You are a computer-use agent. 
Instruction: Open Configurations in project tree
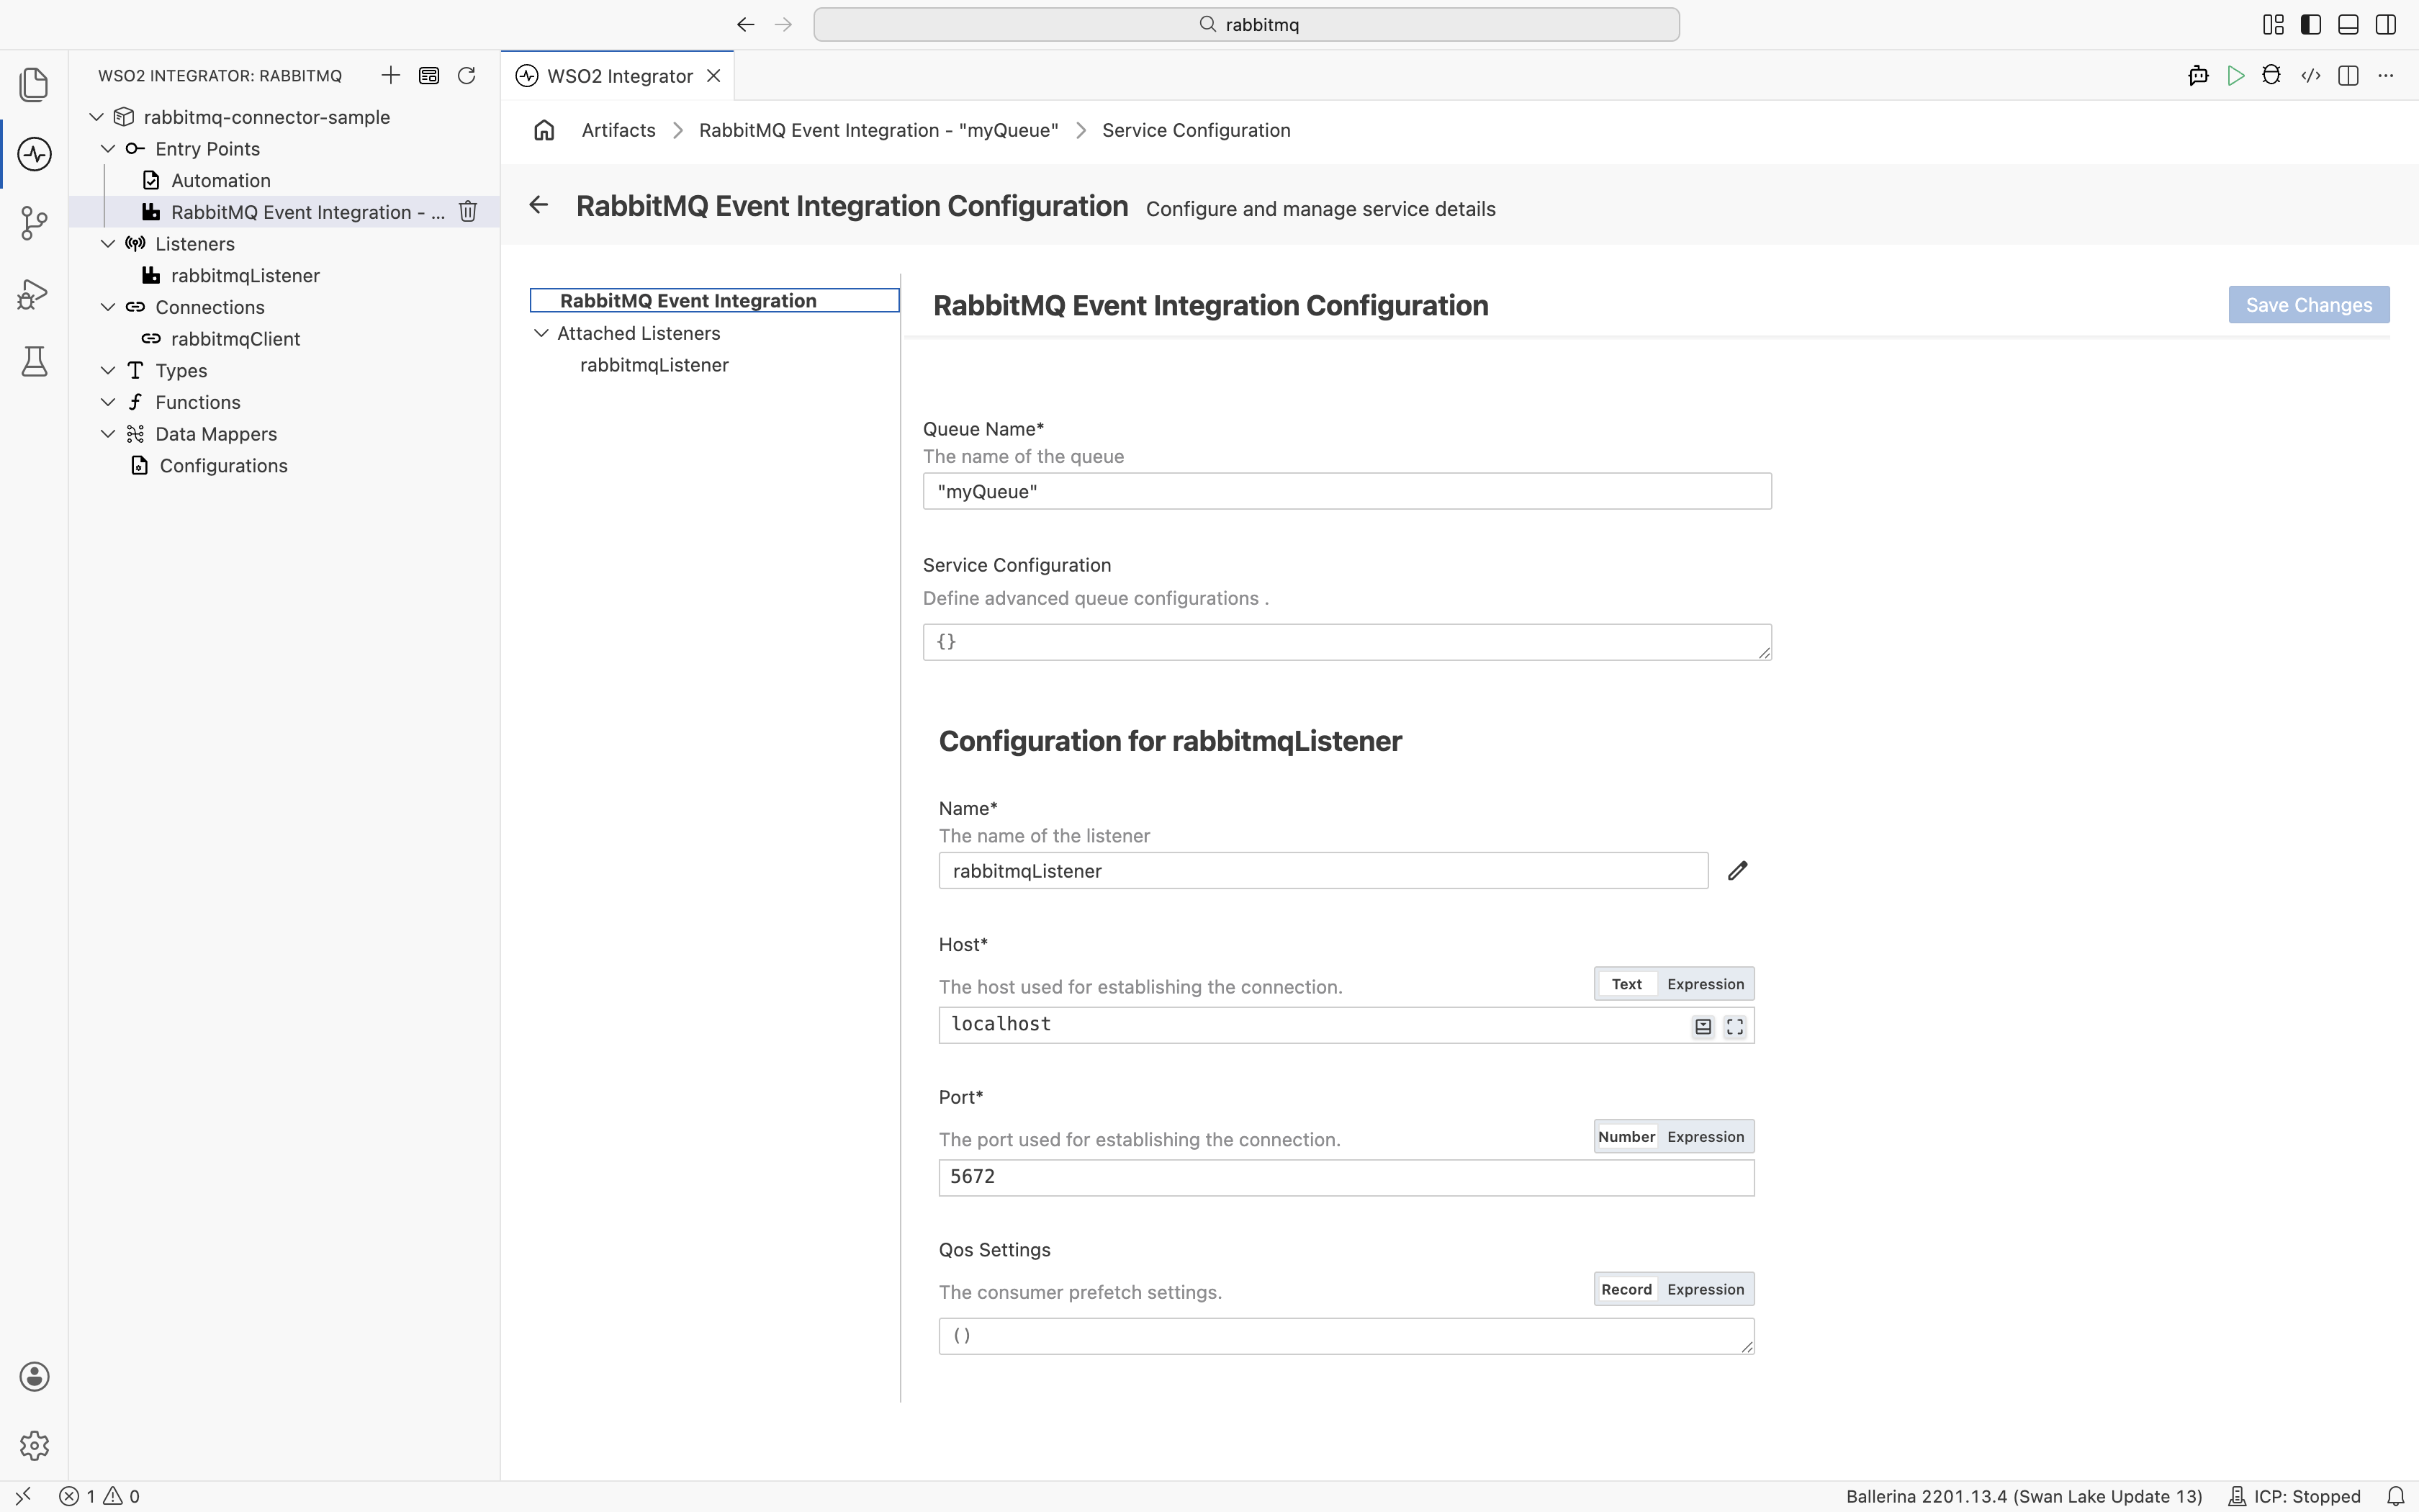coord(223,465)
